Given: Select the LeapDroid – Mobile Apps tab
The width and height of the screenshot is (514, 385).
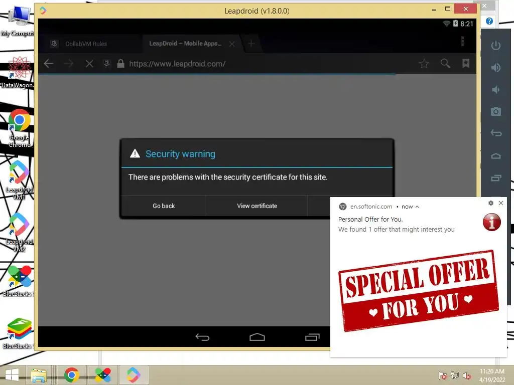Looking at the screenshot, I should click(x=186, y=44).
